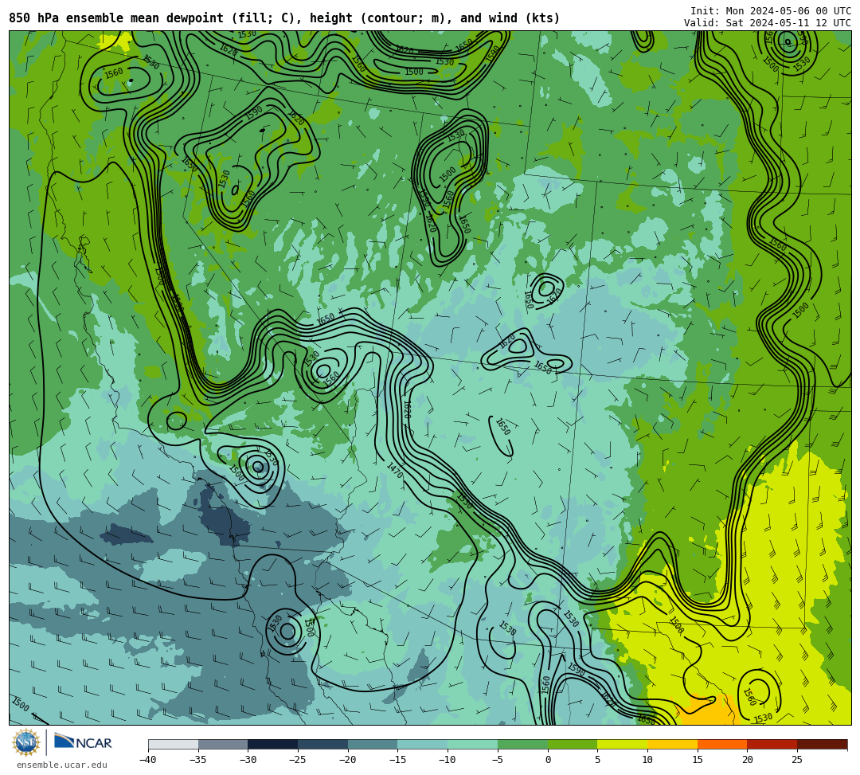Click the -35 colorbar tick label
Screen dimensions: 860x775
(197, 760)
